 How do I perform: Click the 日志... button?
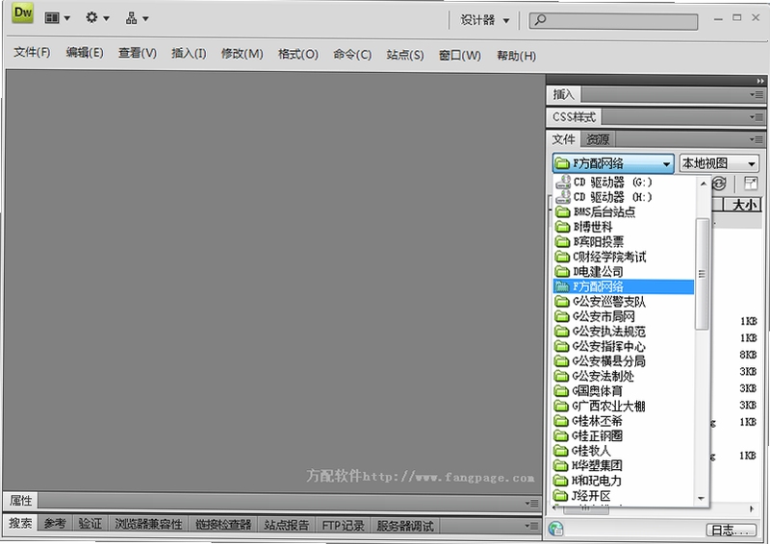tap(733, 530)
